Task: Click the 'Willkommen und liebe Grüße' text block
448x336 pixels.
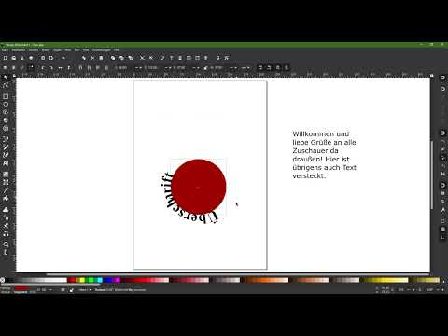Action: [x=324, y=155]
